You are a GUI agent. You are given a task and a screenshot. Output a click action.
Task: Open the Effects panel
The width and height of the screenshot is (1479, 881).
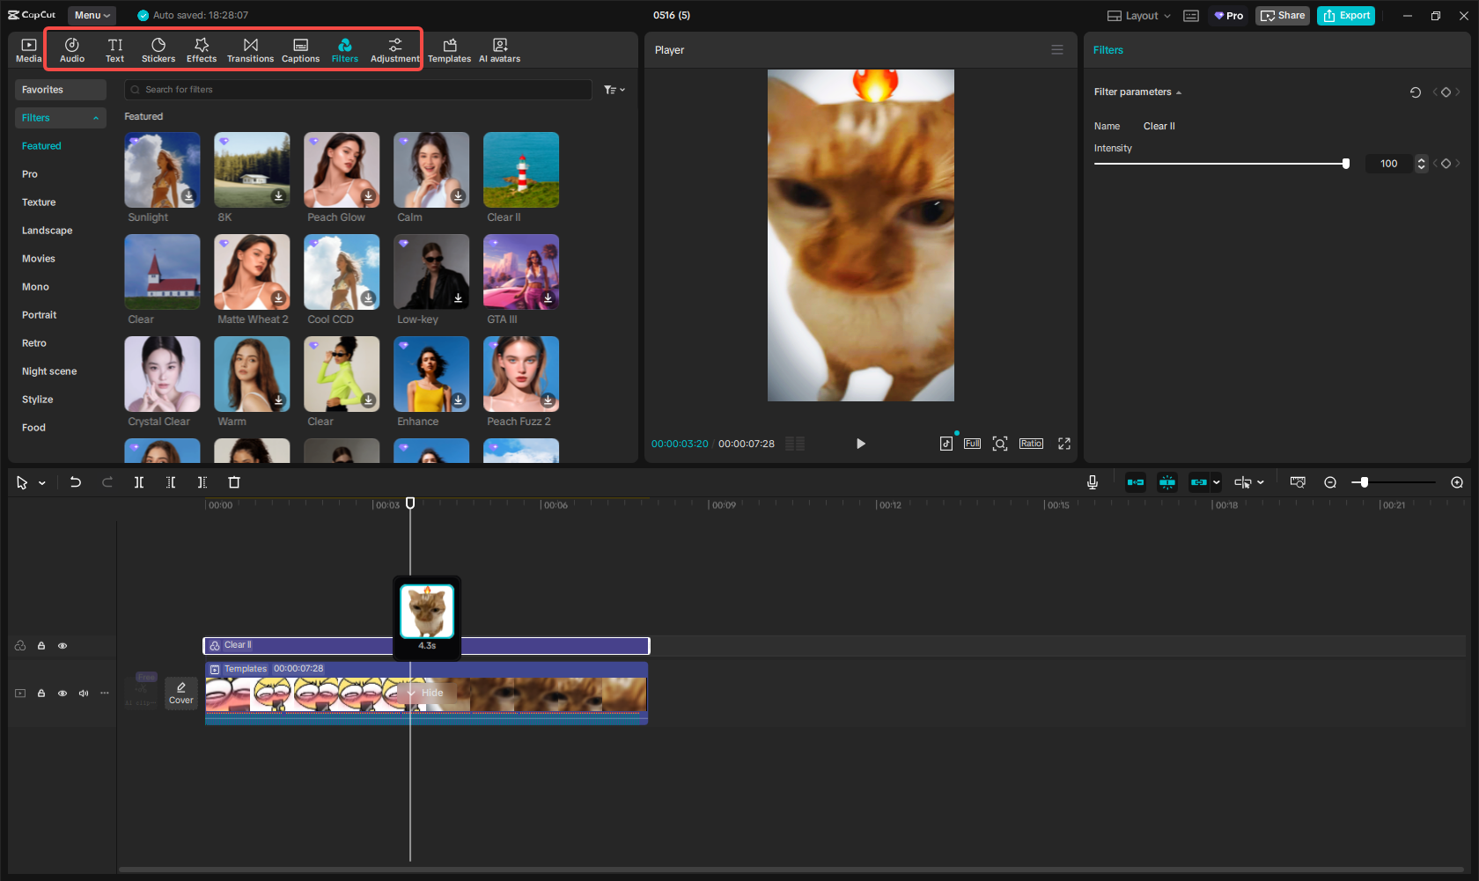tap(202, 50)
